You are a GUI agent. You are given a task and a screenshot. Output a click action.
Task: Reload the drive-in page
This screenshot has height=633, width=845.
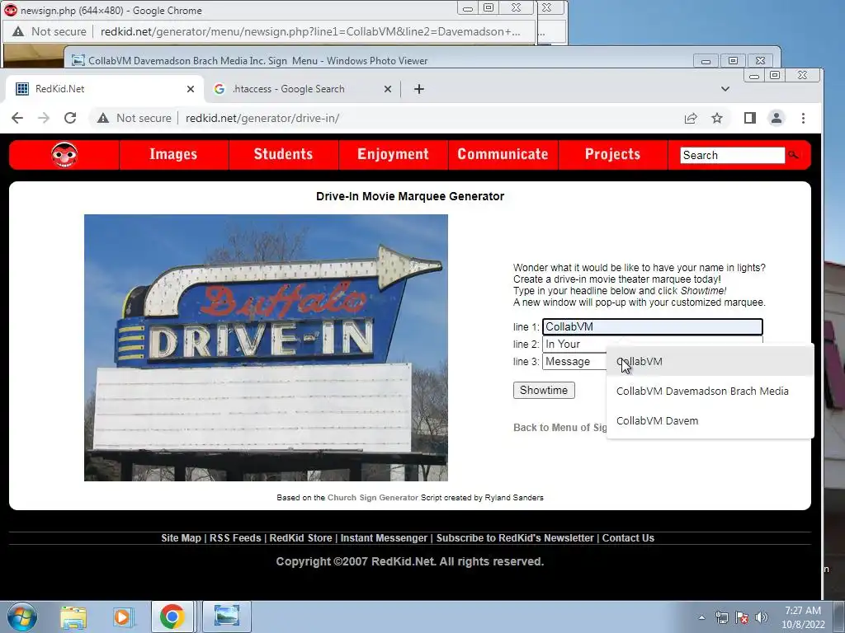(70, 118)
